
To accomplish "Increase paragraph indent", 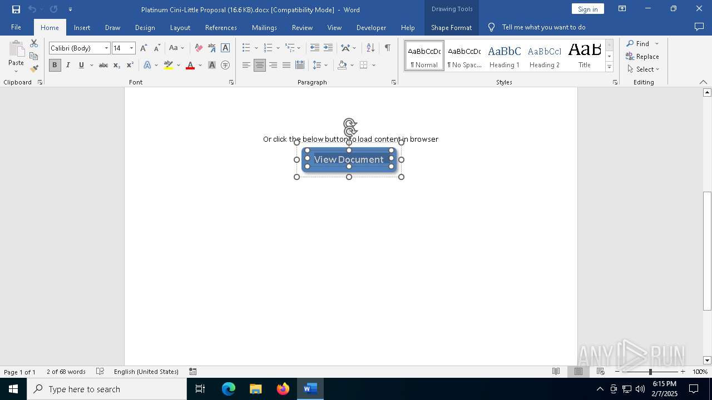I will pyautogui.click(x=328, y=48).
